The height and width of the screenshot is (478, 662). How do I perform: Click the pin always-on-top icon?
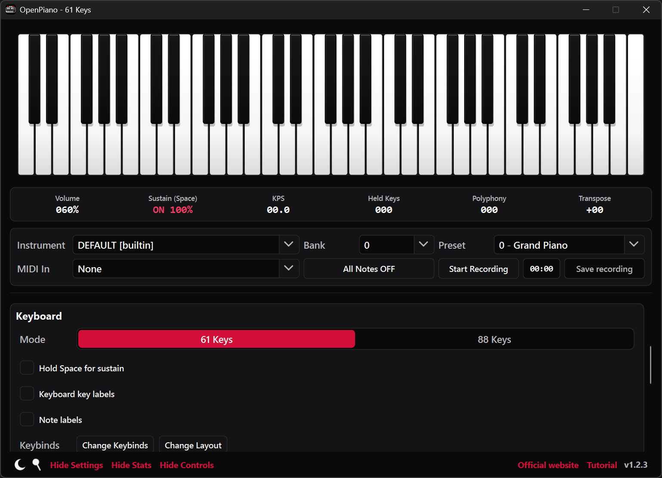point(37,465)
